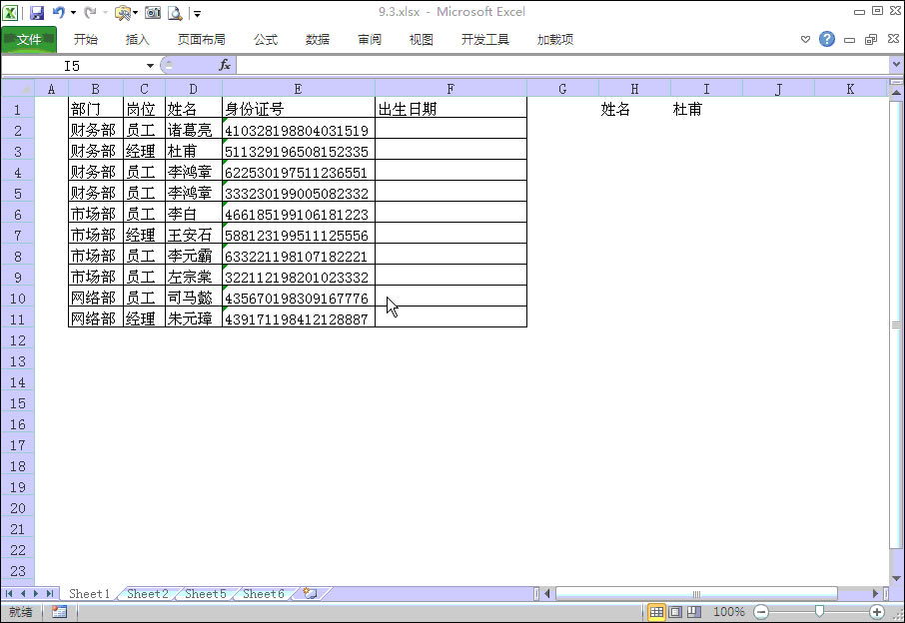Switch to Sheet5 tab
The image size is (905, 623).
coord(206,594)
